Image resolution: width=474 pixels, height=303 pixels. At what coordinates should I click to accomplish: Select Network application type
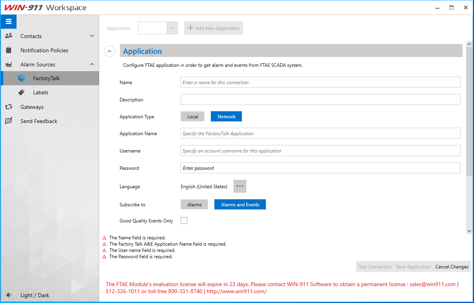click(227, 117)
